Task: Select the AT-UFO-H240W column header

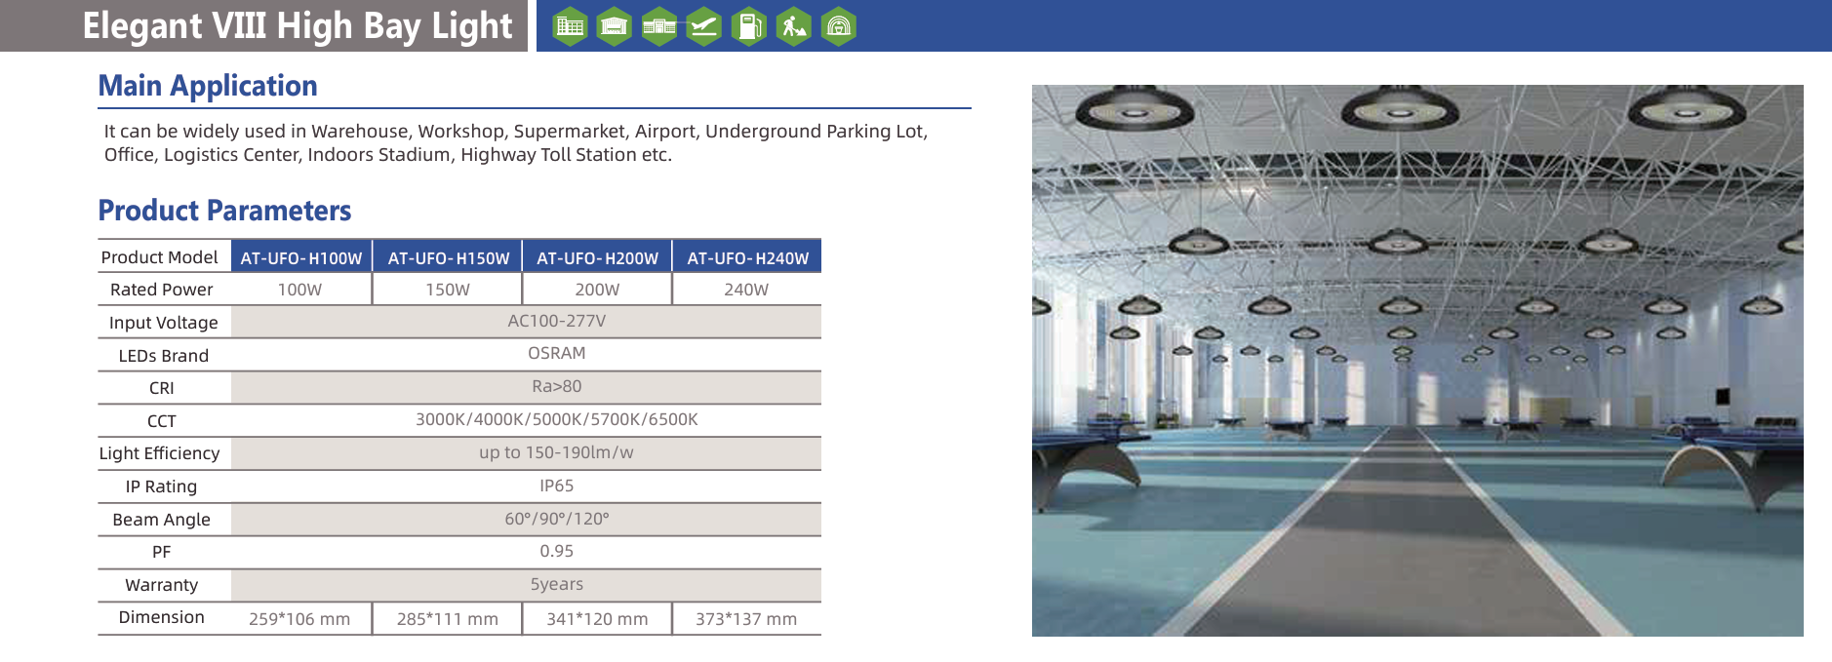Action: pyautogui.click(x=747, y=257)
